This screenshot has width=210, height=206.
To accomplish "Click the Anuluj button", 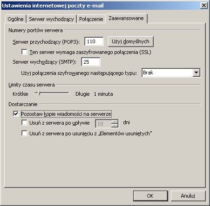I will pyautogui.click(x=188, y=196).
